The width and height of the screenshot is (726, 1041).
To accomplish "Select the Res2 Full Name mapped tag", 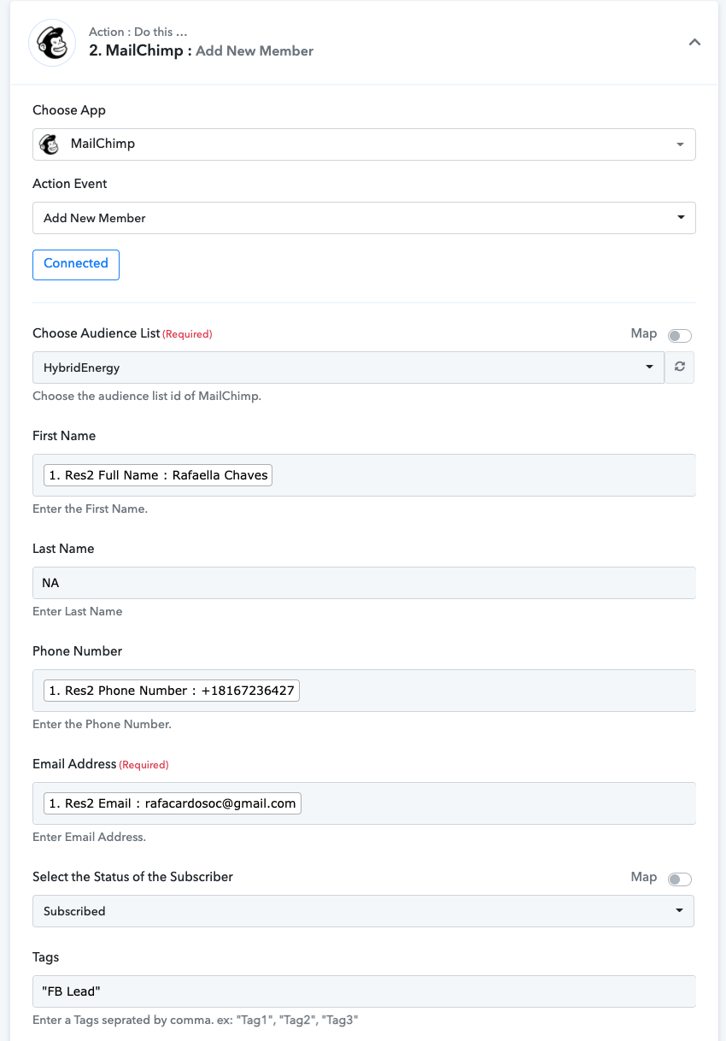I will [158, 475].
